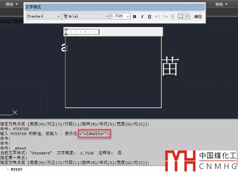238x173 pixels.
Task: Open the text color swatch dropdown
Action: point(186,16)
